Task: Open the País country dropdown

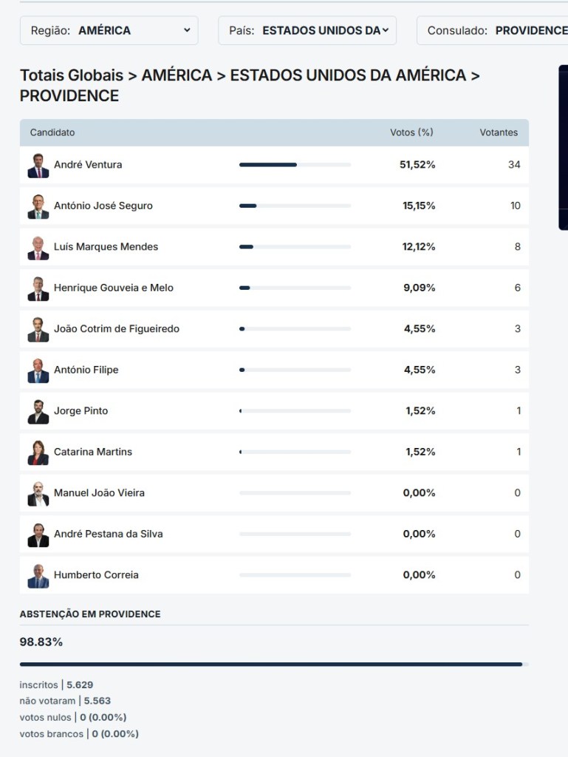Action: point(307,30)
